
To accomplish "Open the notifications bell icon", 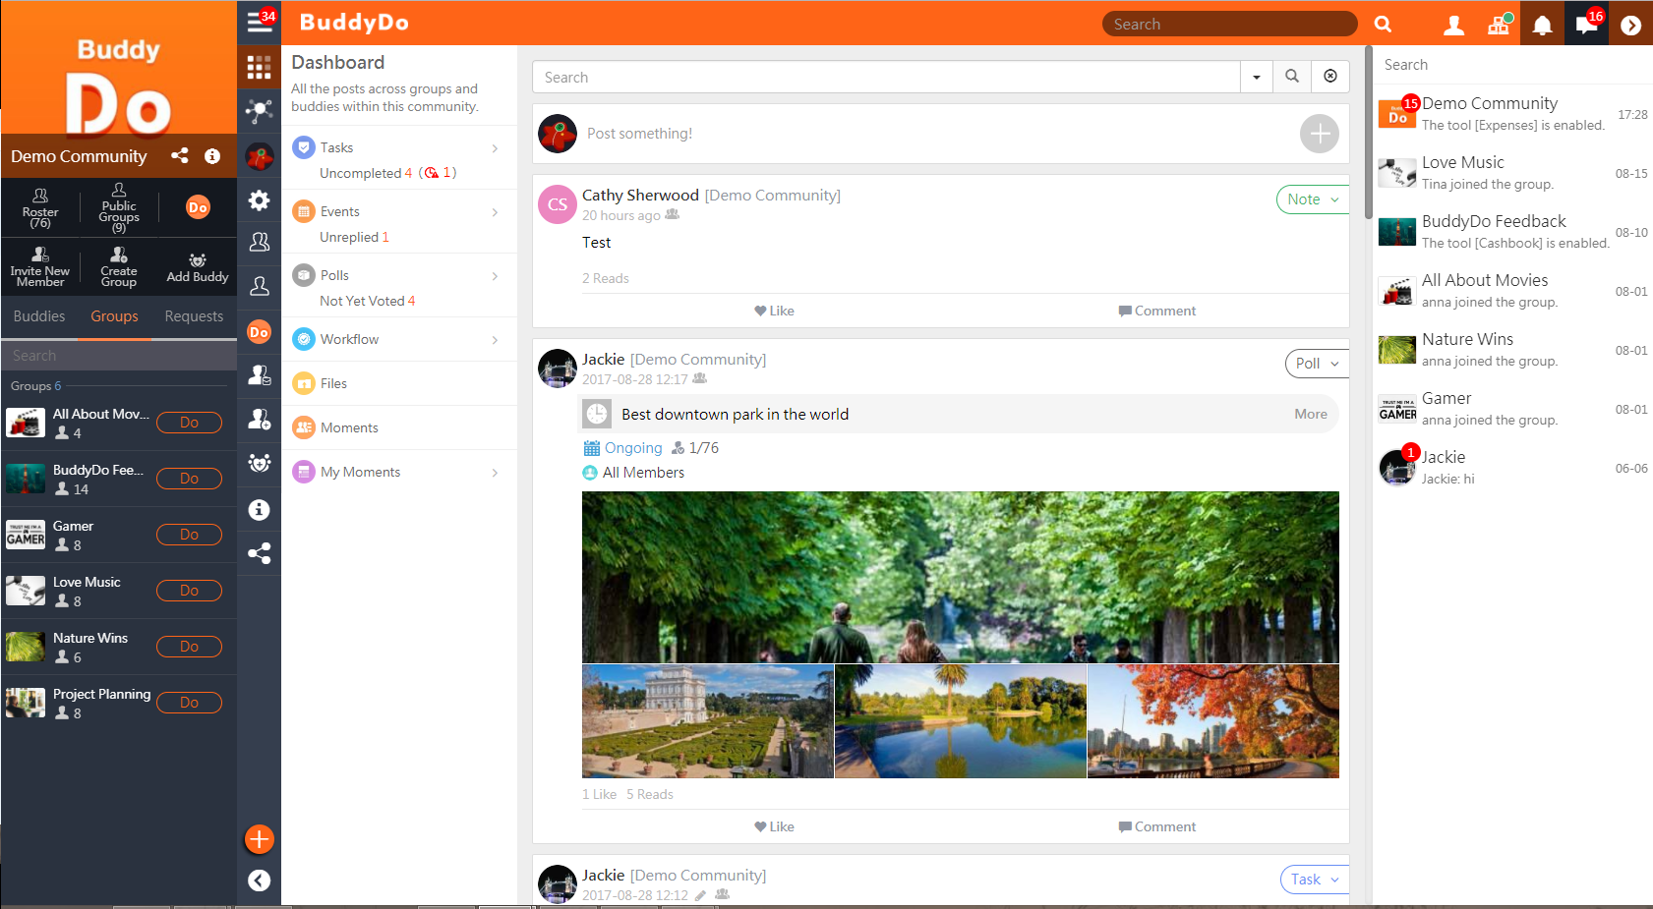I will point(1543,25).
